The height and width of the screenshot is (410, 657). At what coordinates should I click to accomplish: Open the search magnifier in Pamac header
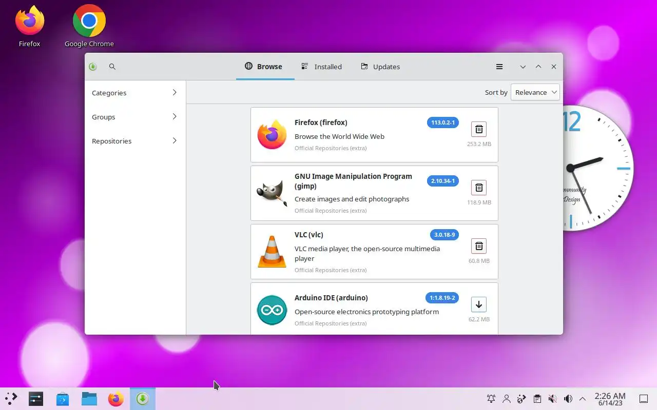(x=112, y=67)
